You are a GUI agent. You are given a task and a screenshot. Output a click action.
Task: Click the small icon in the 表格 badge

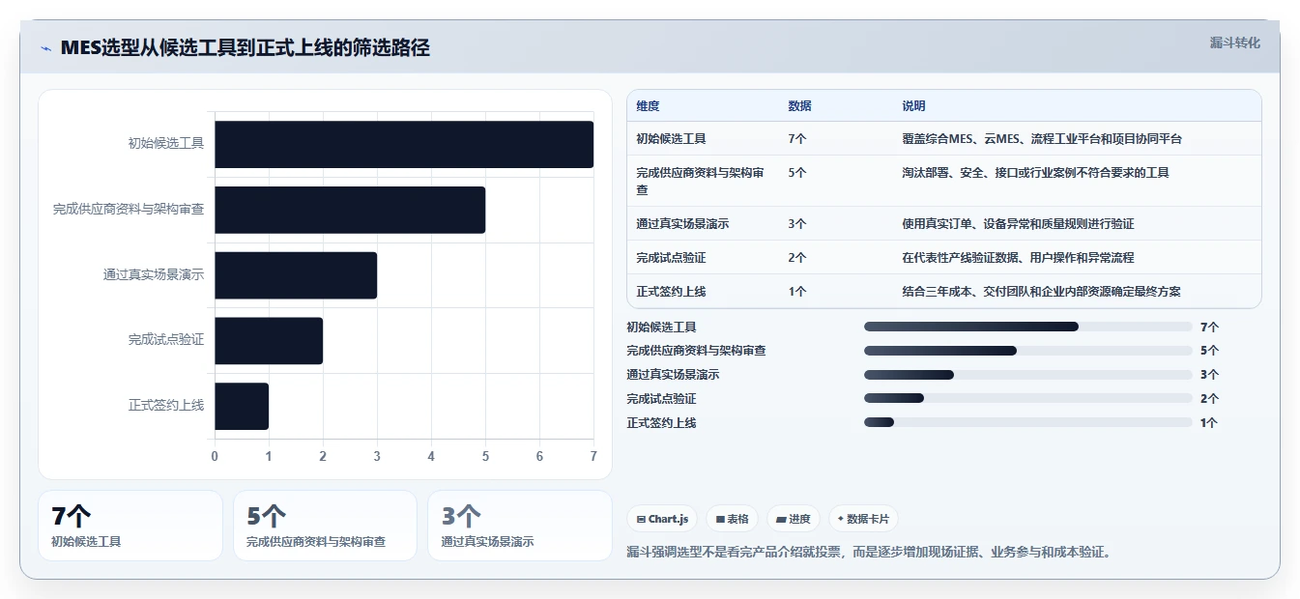click(720, 520)
